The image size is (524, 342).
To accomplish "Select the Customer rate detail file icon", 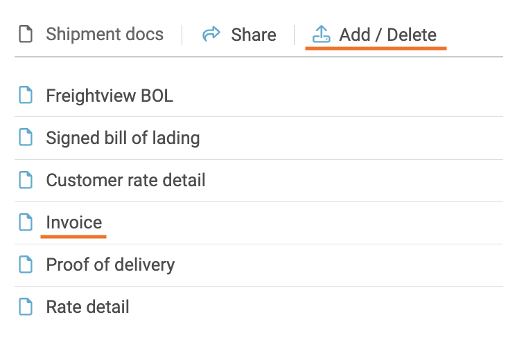I will [x=26, y=181].
